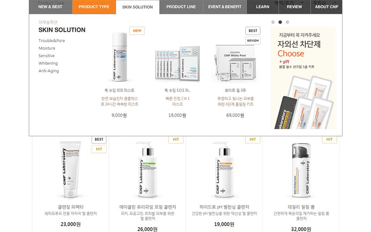Open the ABOUT CNP menu
Image resolution: width=371 pixels, height=232 pixels.
[327, 7]
